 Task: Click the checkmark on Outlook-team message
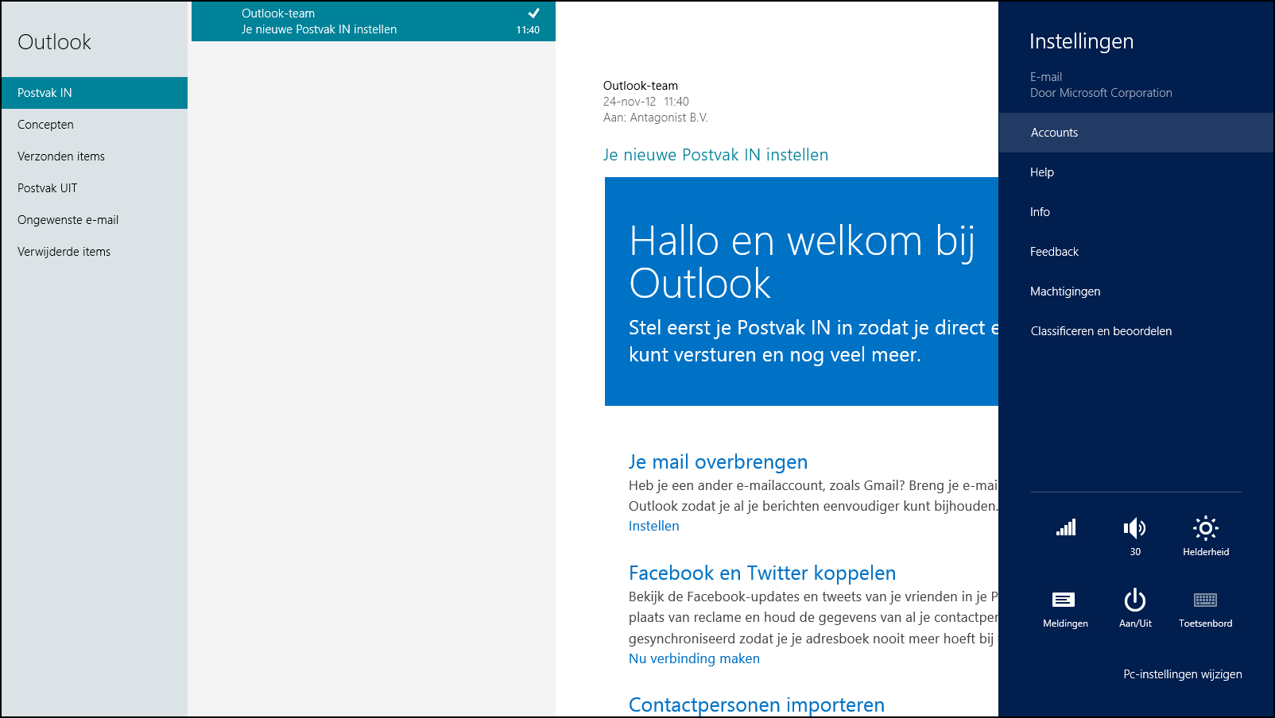tap(534, 13)
